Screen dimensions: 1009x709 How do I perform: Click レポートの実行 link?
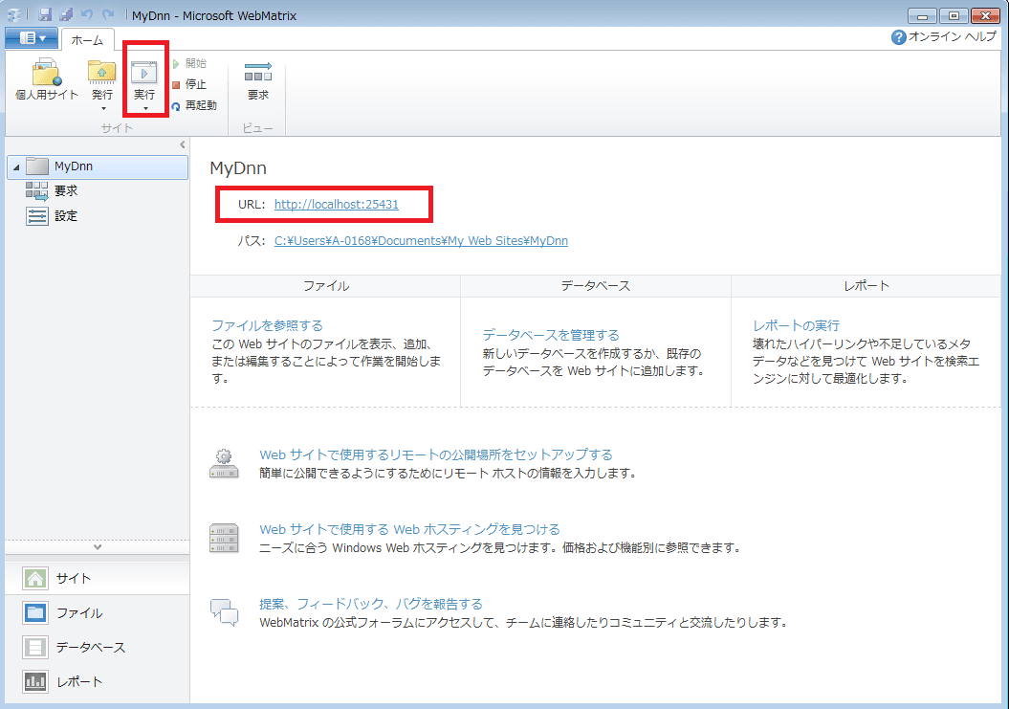796,325
